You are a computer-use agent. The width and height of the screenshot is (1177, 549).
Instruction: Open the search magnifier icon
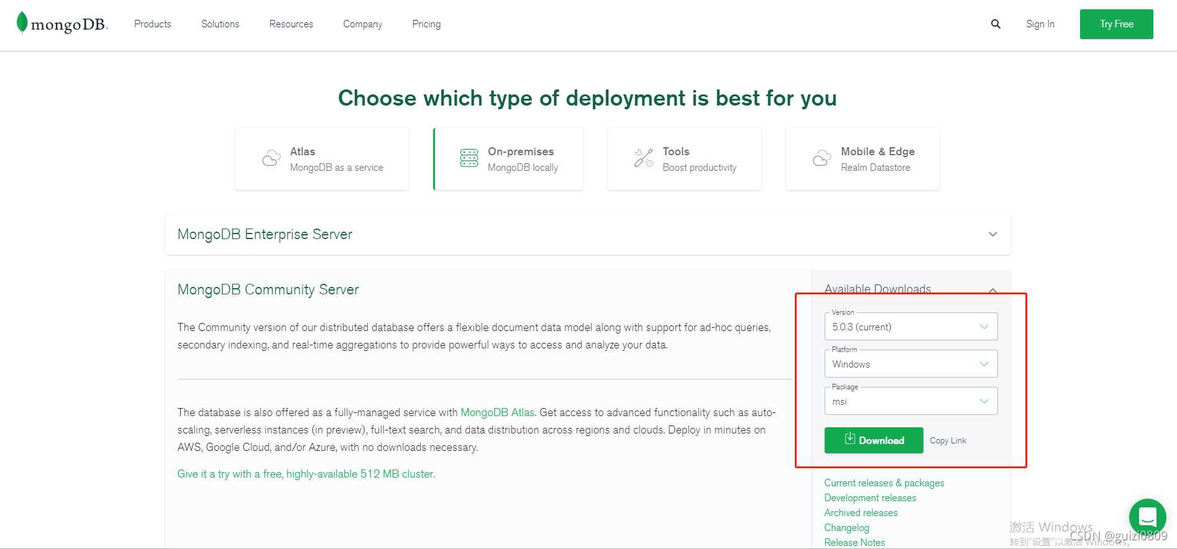[996, 24]
